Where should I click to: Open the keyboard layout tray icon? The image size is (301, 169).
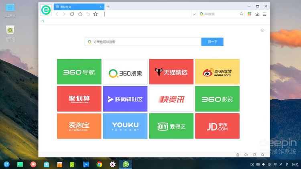258,165
